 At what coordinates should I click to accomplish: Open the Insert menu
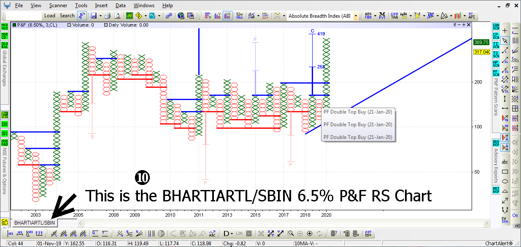[101, 5]
